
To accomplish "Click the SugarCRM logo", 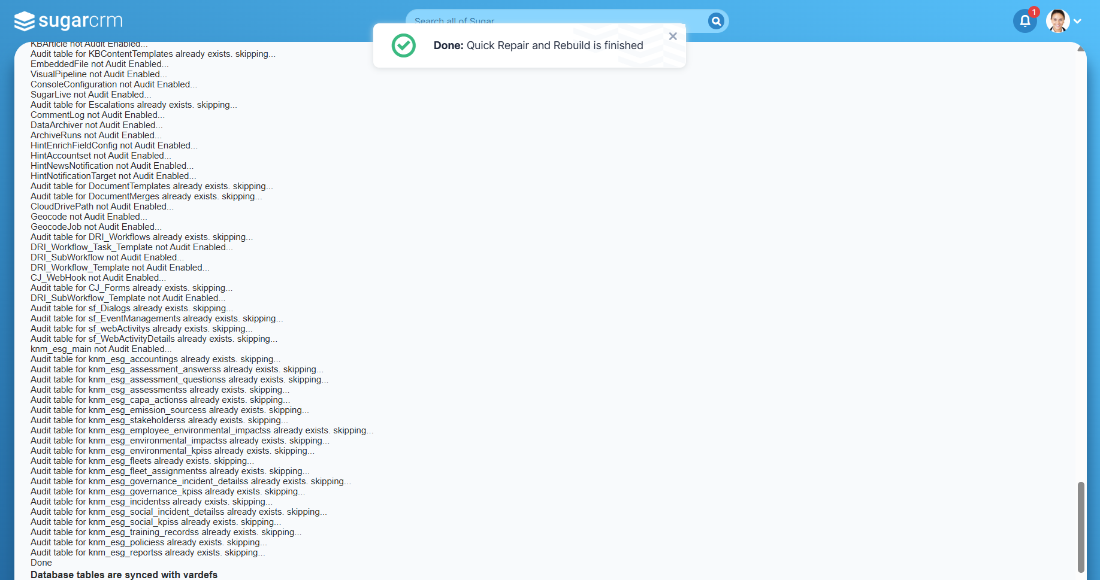I will coord(68,21).
